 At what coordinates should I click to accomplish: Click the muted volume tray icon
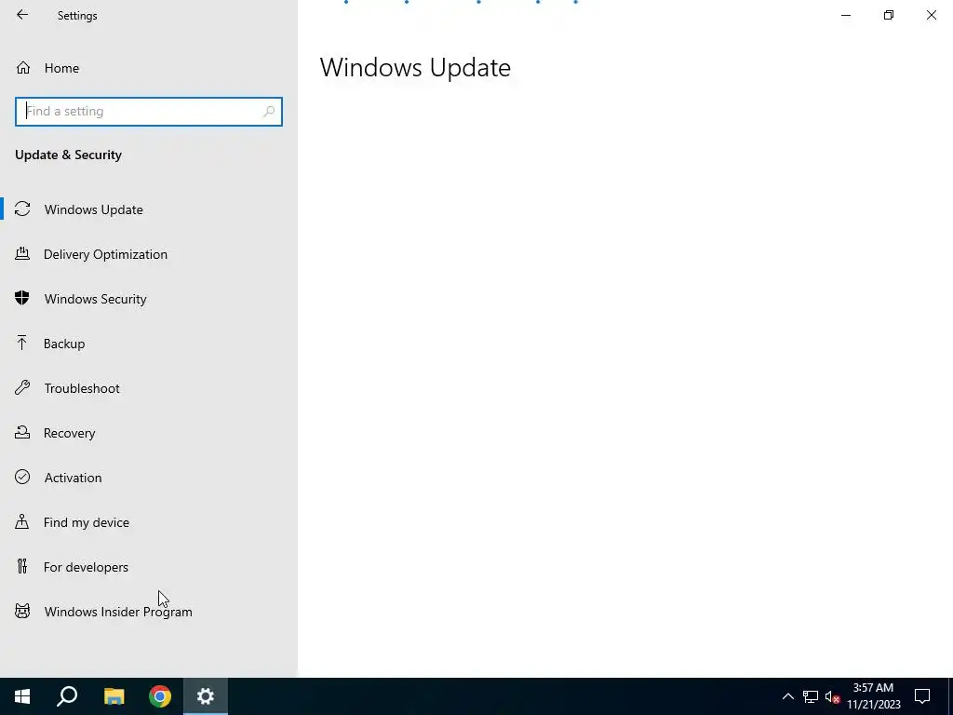[832, 696]
